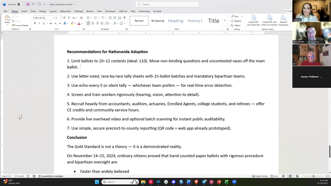The image size is (331, 186).
Task: Click the Paste clipboard icon
Action: [7, 18]
